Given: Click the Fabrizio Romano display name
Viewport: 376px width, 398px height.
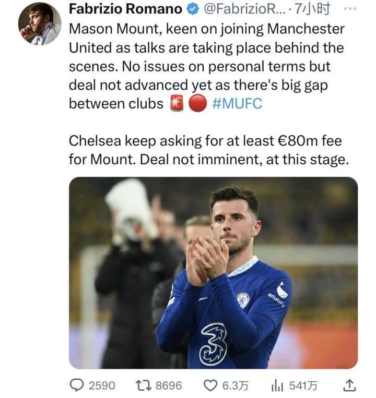Looking at the screenshot, I should coord(125,10).
